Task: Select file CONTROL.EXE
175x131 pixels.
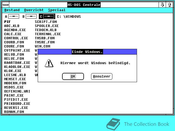Action: 16,38
